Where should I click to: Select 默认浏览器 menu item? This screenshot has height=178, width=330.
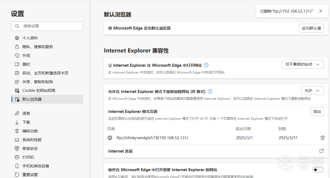point(47,99)
